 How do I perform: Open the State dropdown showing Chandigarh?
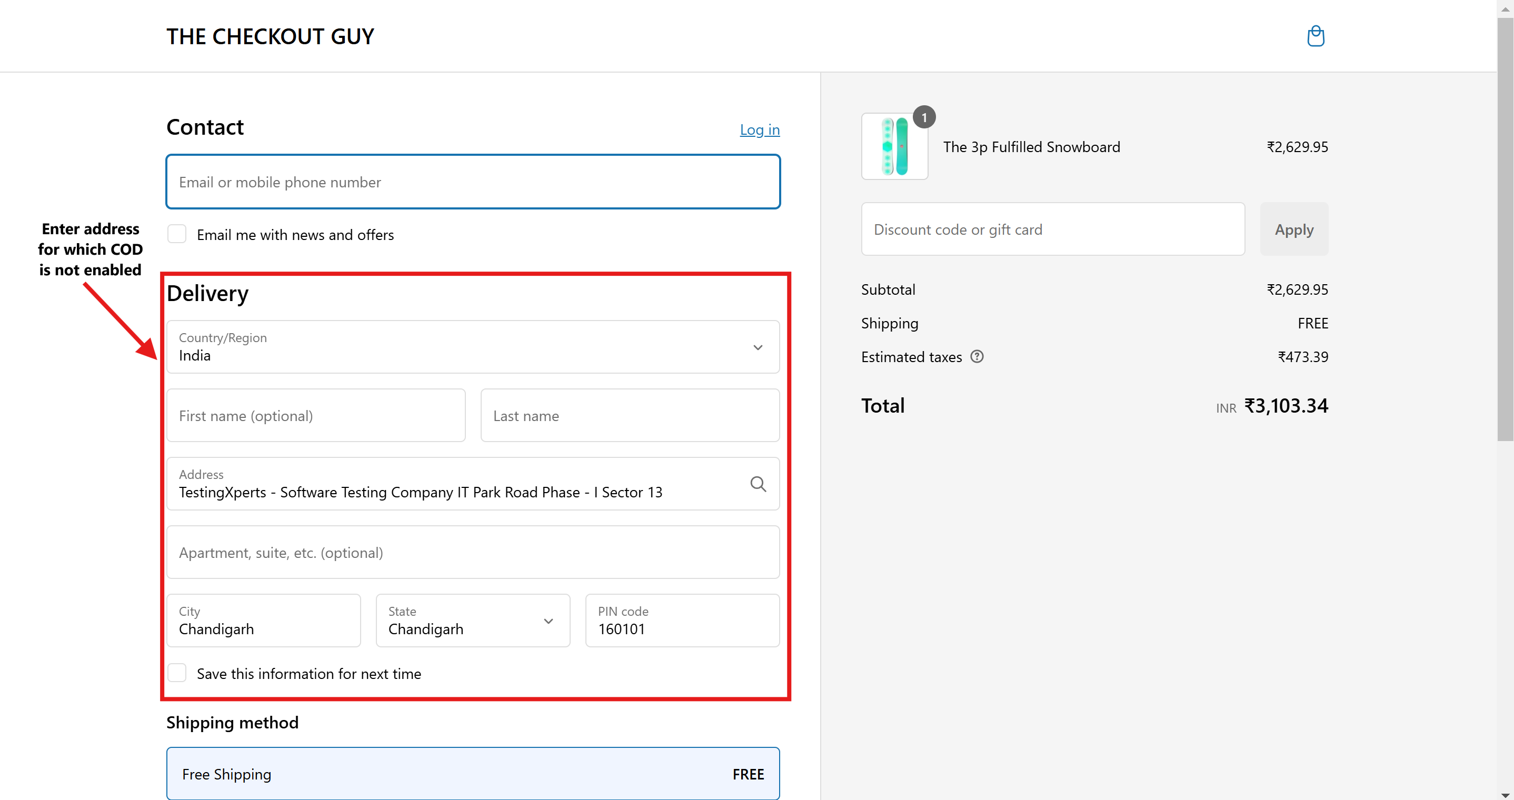click(473, 621)
